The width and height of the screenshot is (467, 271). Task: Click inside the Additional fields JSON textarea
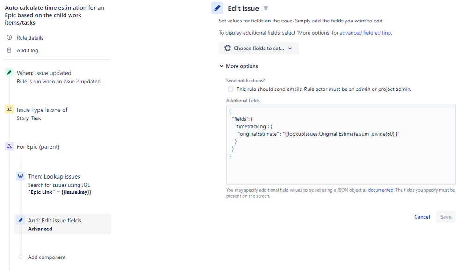point(341,145)
